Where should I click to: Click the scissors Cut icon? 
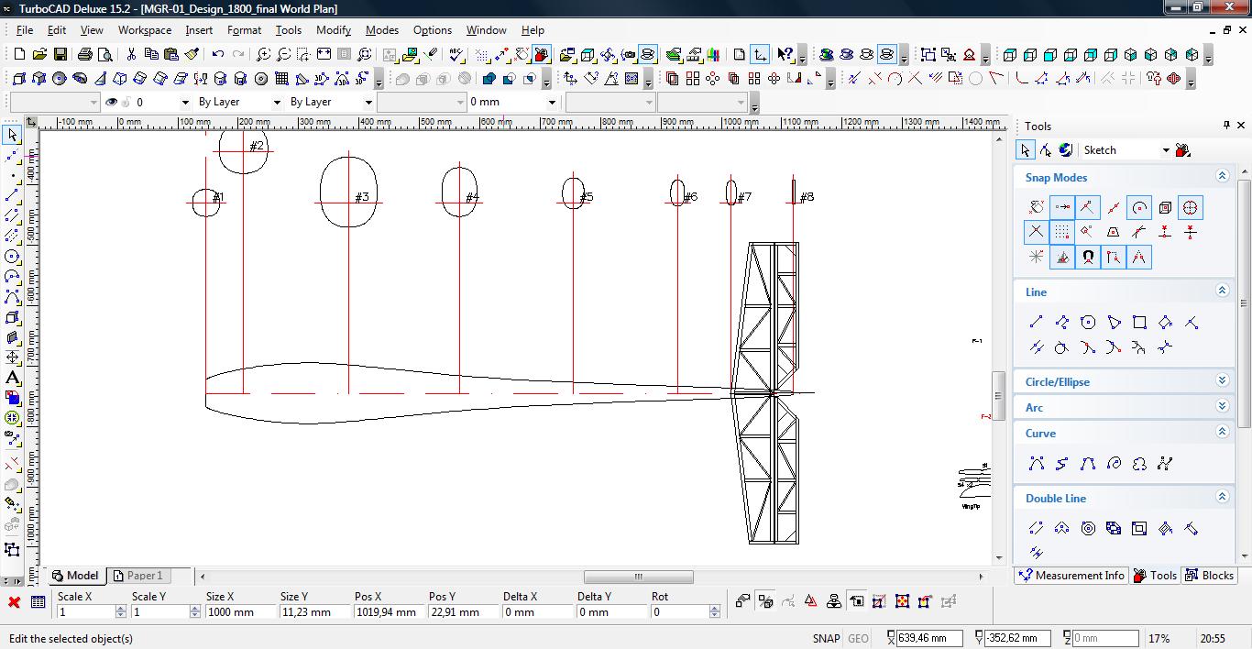tap(131, 55)
